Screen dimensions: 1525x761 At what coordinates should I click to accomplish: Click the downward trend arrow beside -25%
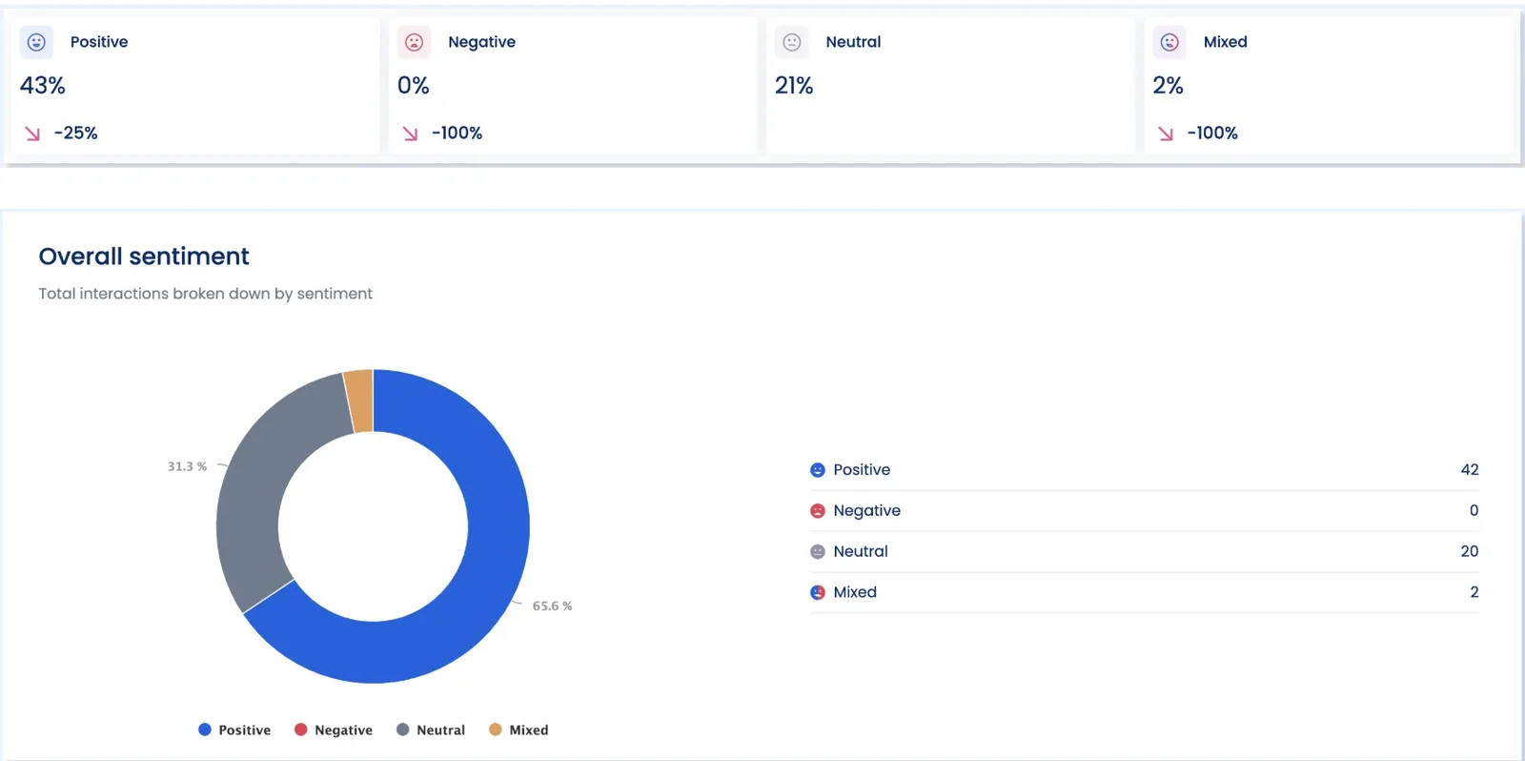31,134
